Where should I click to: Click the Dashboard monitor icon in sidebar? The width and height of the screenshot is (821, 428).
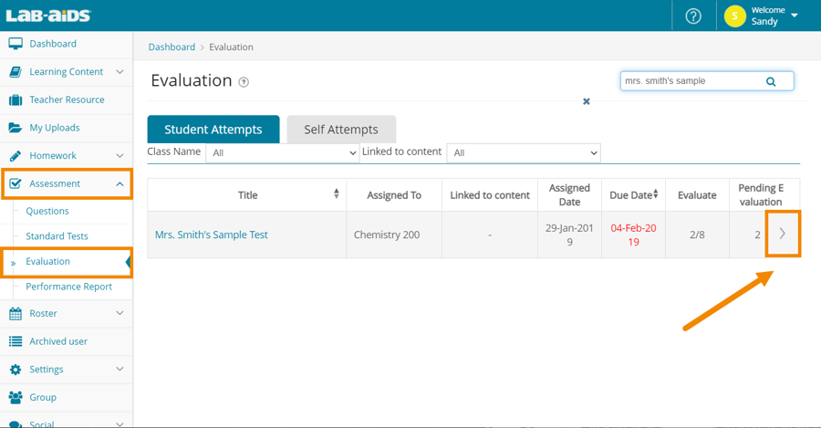(x=16, y=44)
